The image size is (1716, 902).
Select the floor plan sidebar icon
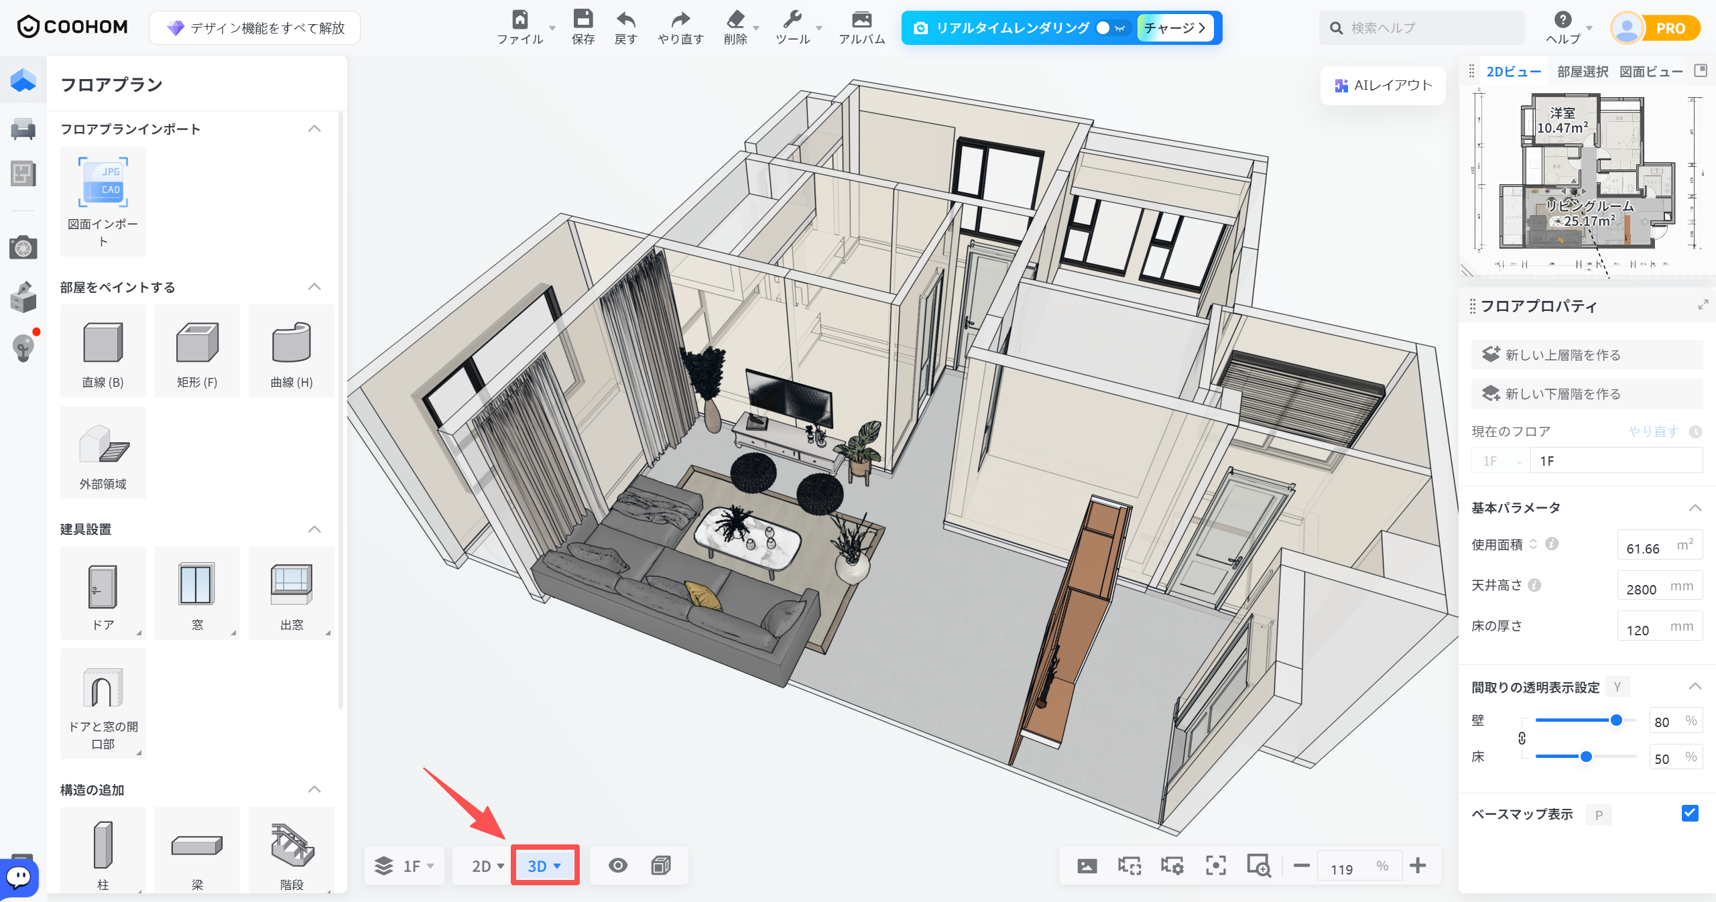pyautogui.click(x=23, y=80)
